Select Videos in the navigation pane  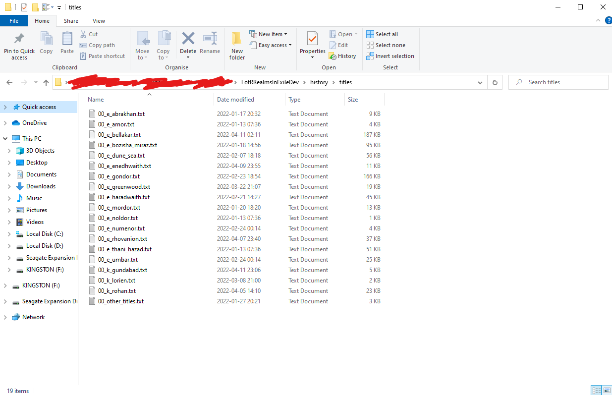pos(35,222)
